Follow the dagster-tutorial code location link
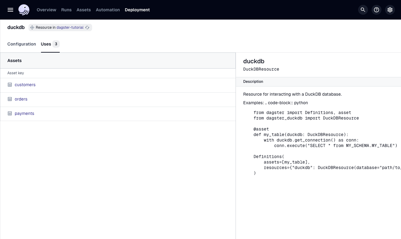This screenshot has width=401, height=239. tap(70, 28)
